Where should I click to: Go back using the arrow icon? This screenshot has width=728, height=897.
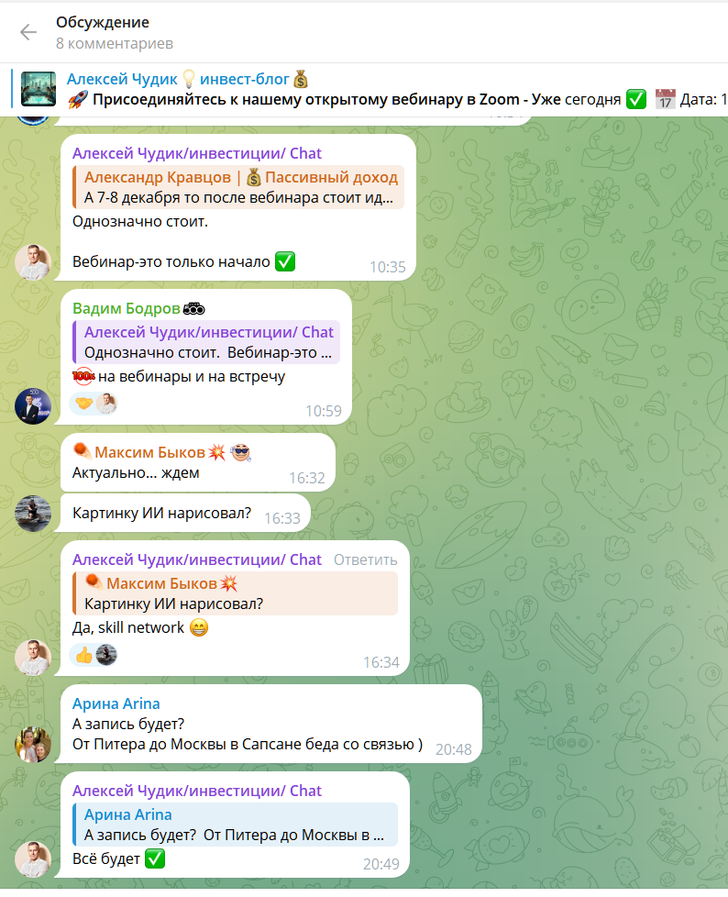tap(28, 33)
